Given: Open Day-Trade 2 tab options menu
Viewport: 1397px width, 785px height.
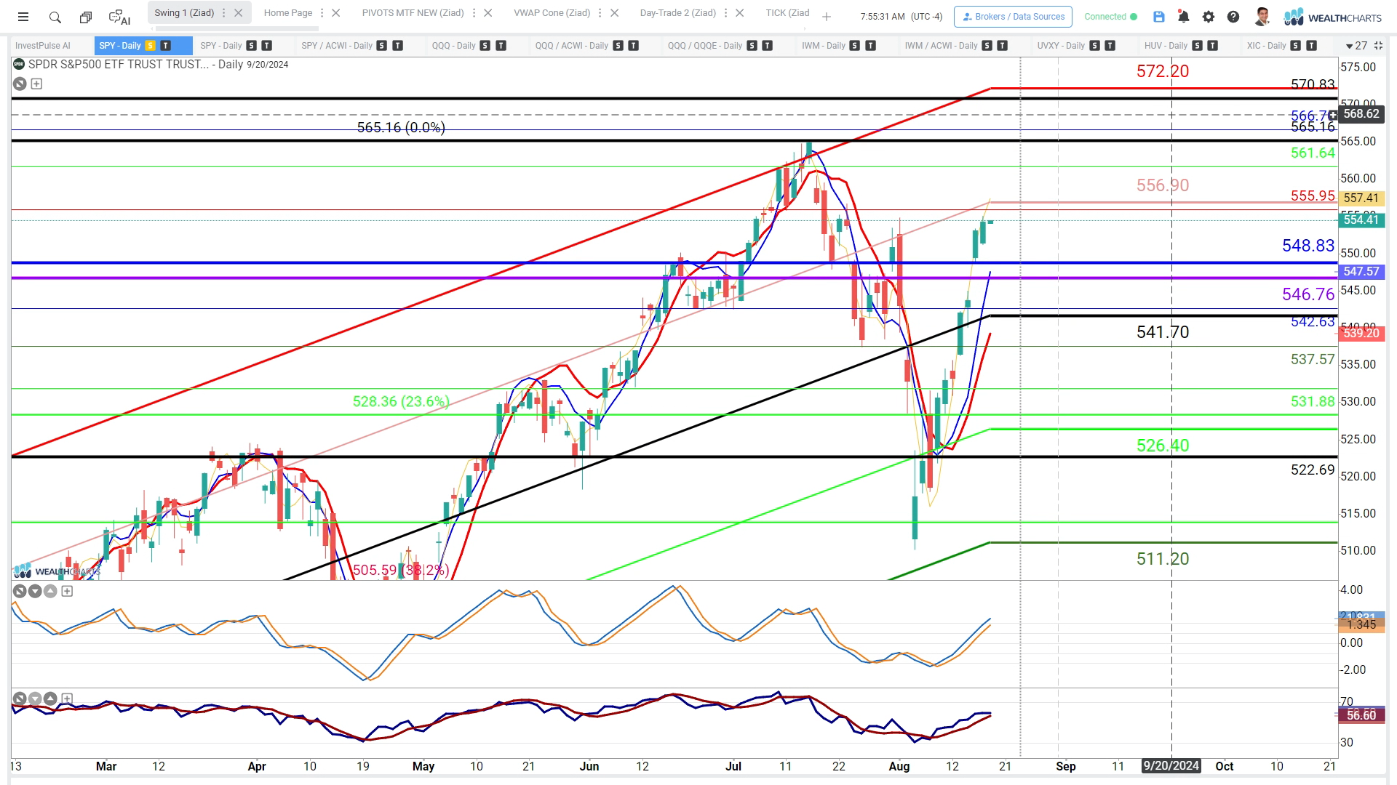Looking at the screenshot, I should click(x=725, y=13).
